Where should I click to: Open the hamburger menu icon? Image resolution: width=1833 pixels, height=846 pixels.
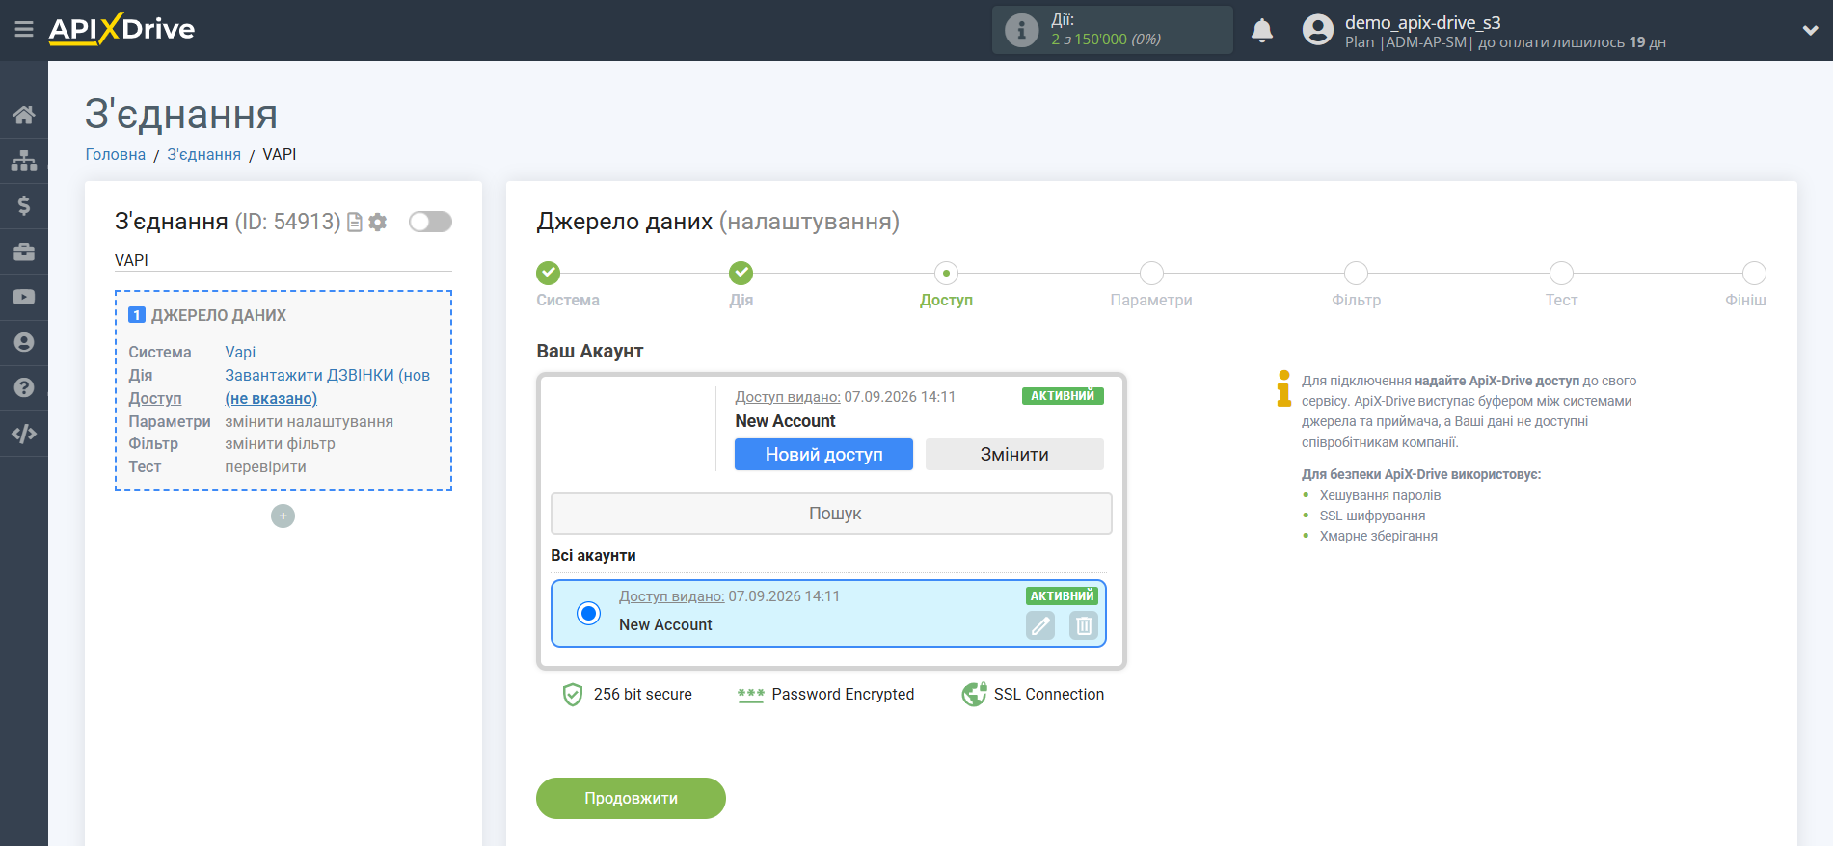[24, 30]
